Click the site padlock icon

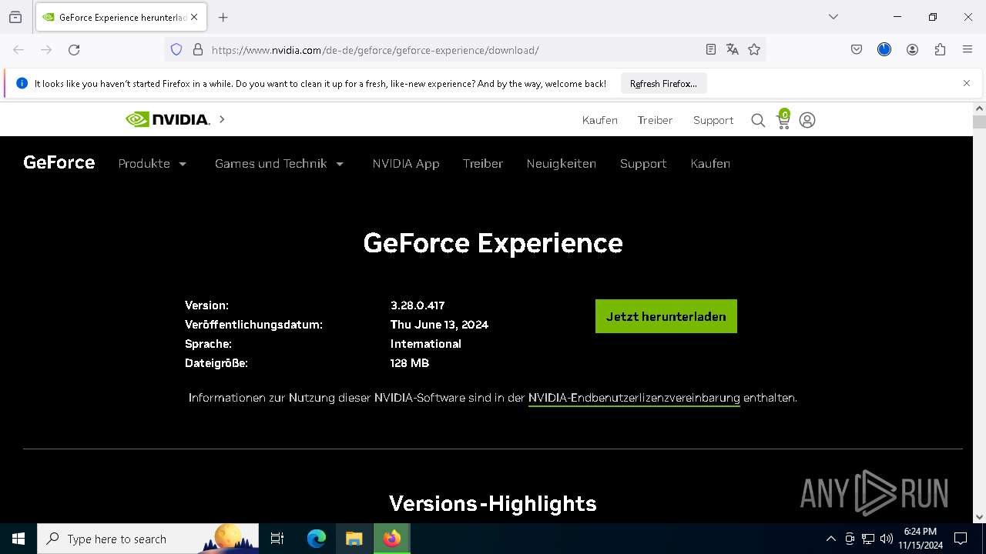point(198,49)
